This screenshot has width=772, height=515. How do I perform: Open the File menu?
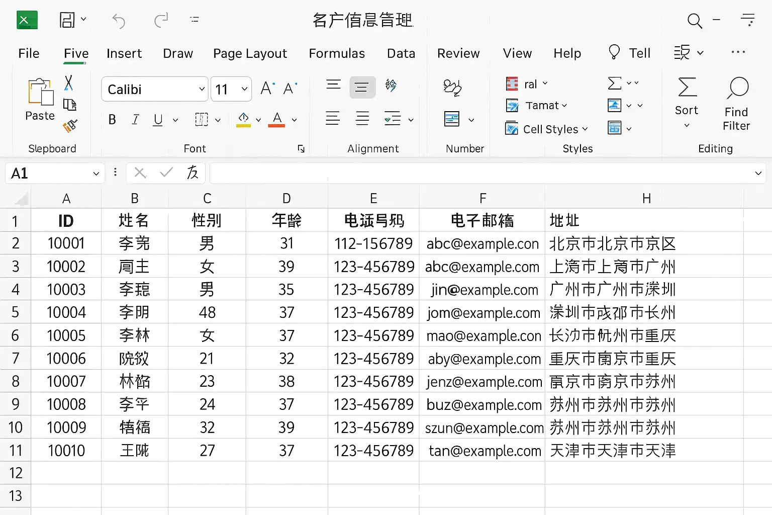[29, 53]
